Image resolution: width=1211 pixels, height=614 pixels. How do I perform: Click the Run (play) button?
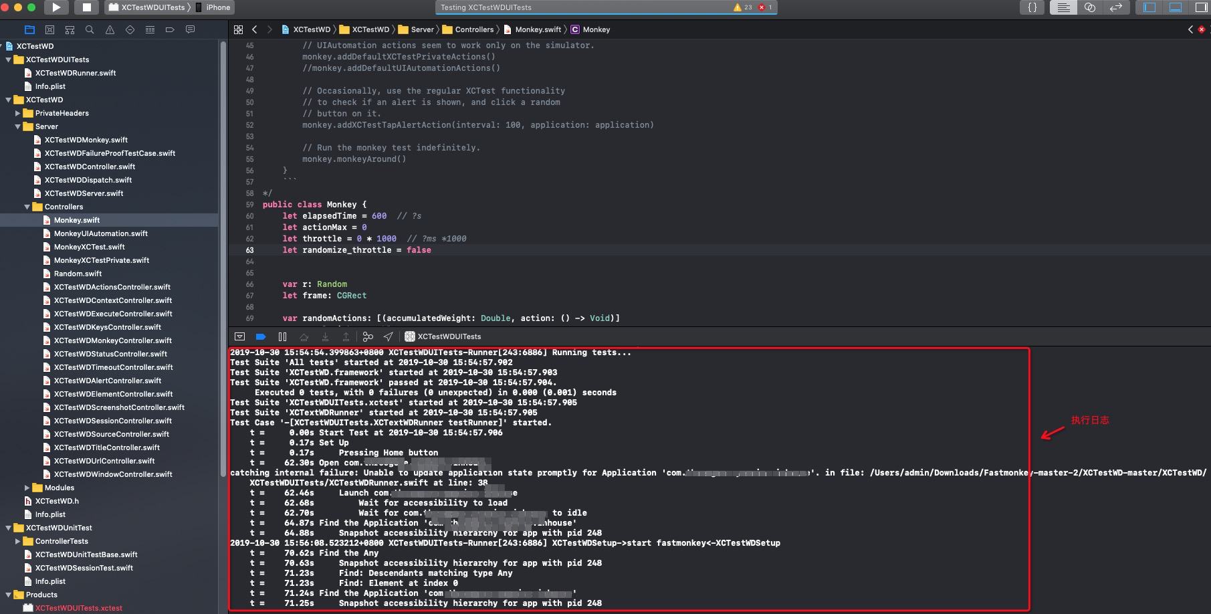coord(56,7)
